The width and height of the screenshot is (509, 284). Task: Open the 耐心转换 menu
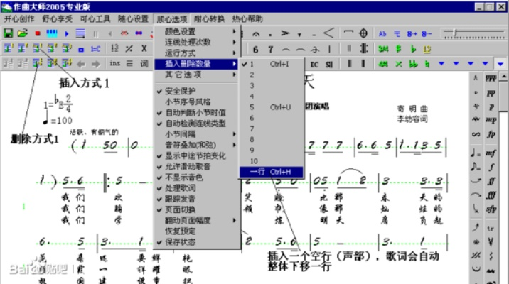point(209,18)
